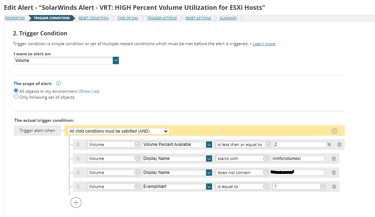The height and width of the screenshot is (217, 375).
Task: Click the 'Trigger alert when' label
Action: [37, 131]
